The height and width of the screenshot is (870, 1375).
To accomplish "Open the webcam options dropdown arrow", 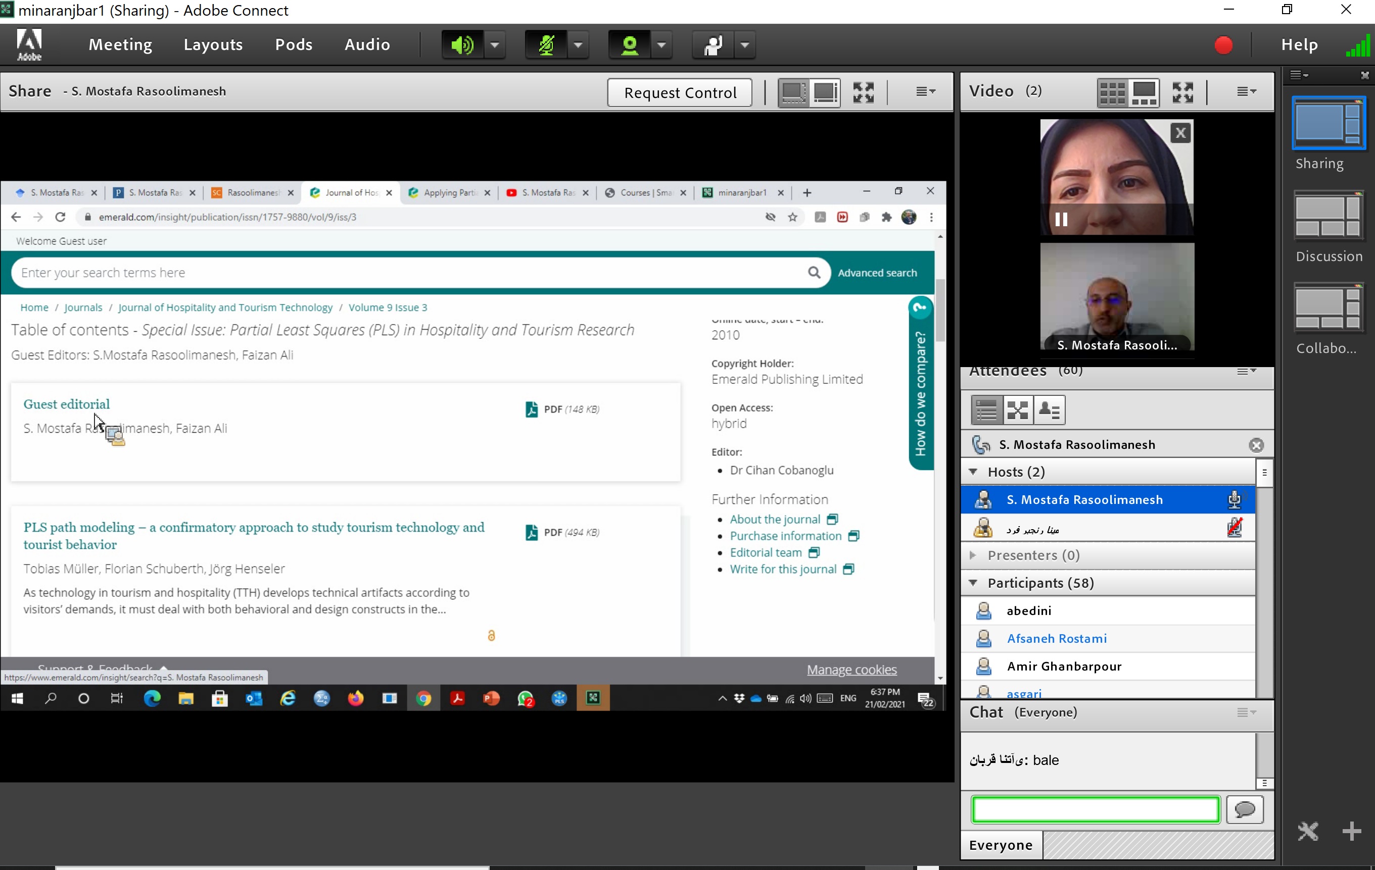I will click(662, 44).
